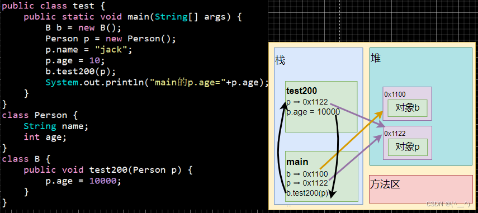Viewport: 478px width, 213px height.
Task: Click the '对象b' box
Action: [x=408, y=108]
